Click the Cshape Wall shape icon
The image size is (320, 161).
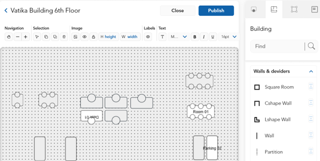(257, 103)
